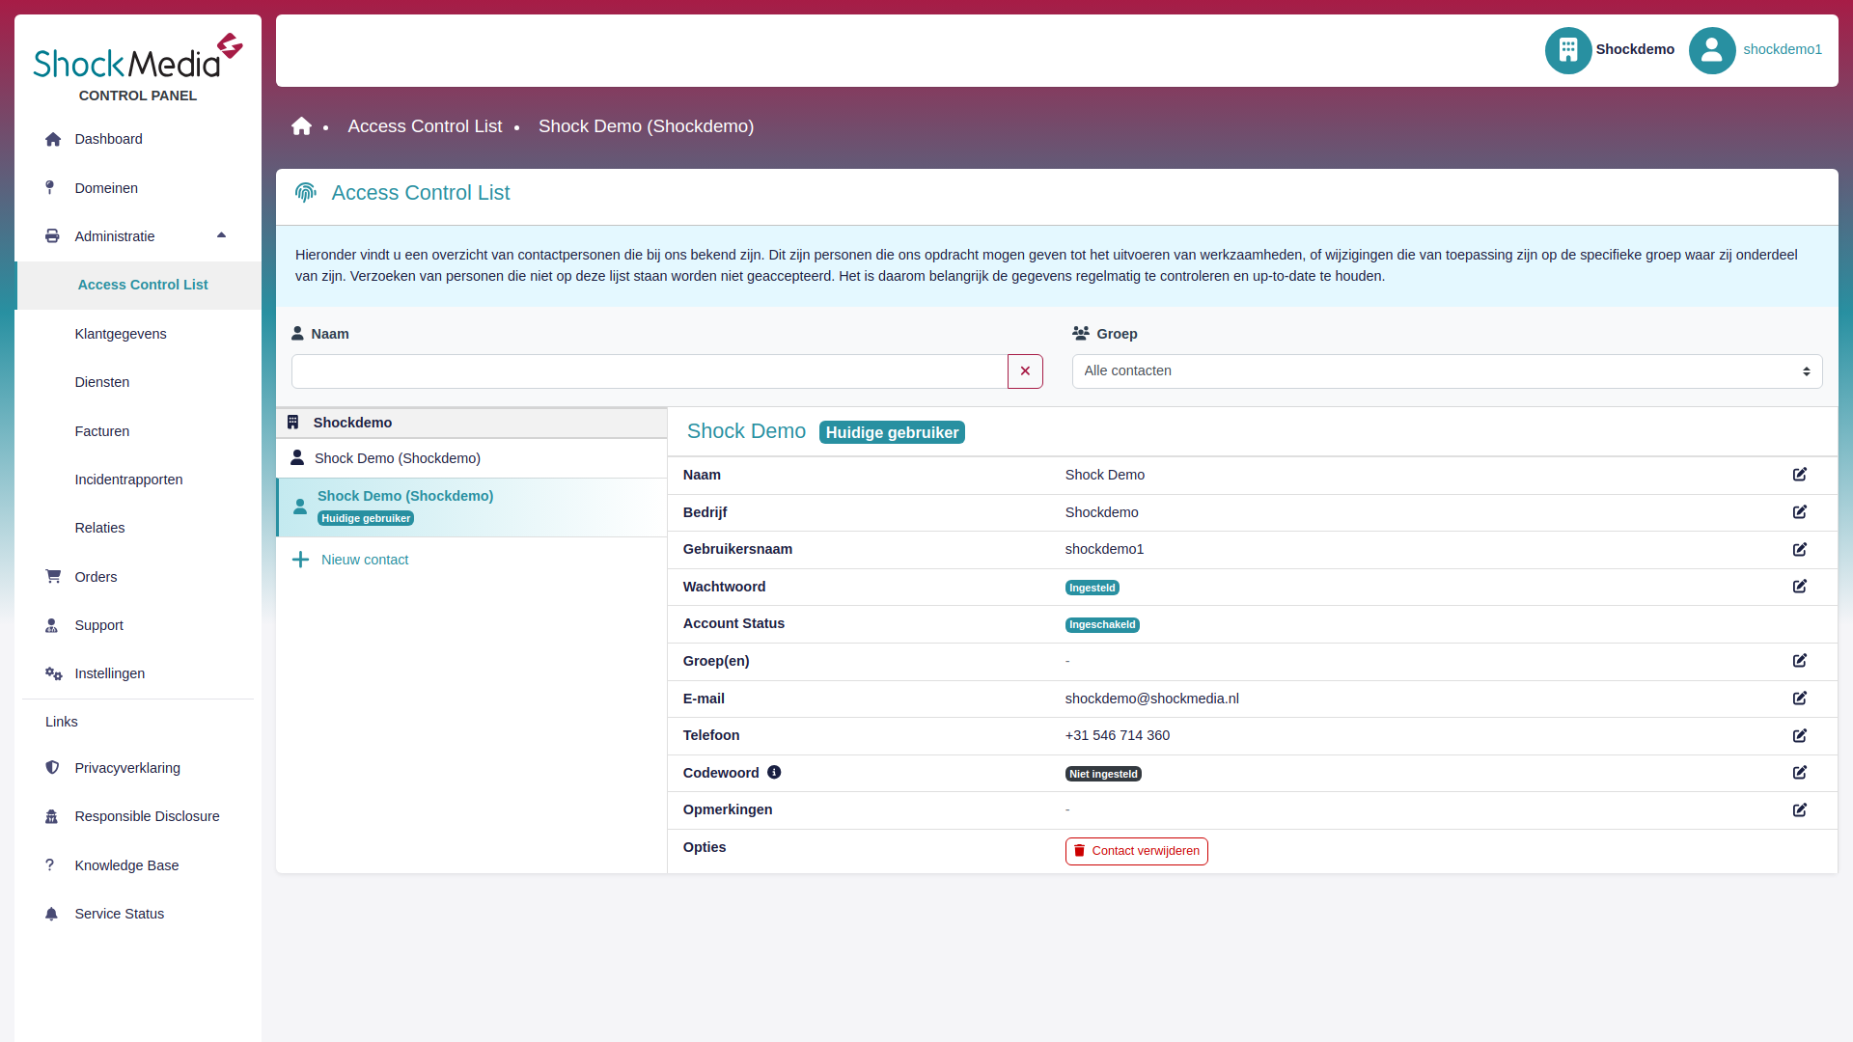Edit the Opmerkingen pencil icon
The width and height of the screenshot is (1853, 1042).
pyautogui.click(x=1800, y=809)
